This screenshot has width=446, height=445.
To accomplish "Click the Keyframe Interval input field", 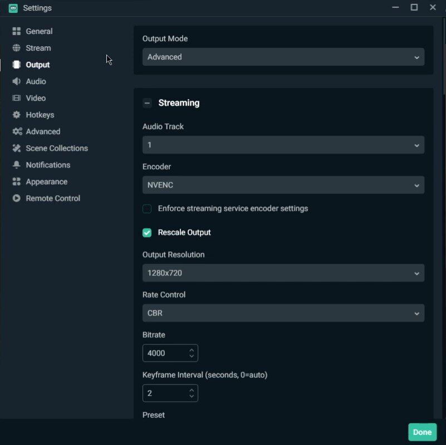I will click(164, 393).
